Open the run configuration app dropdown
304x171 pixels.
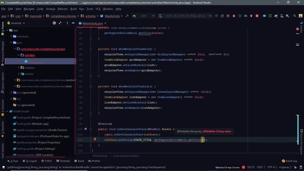(x=144, y=16)
